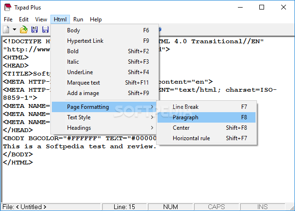
Task: Open the Edit menu
Action: tap(24, 19)
